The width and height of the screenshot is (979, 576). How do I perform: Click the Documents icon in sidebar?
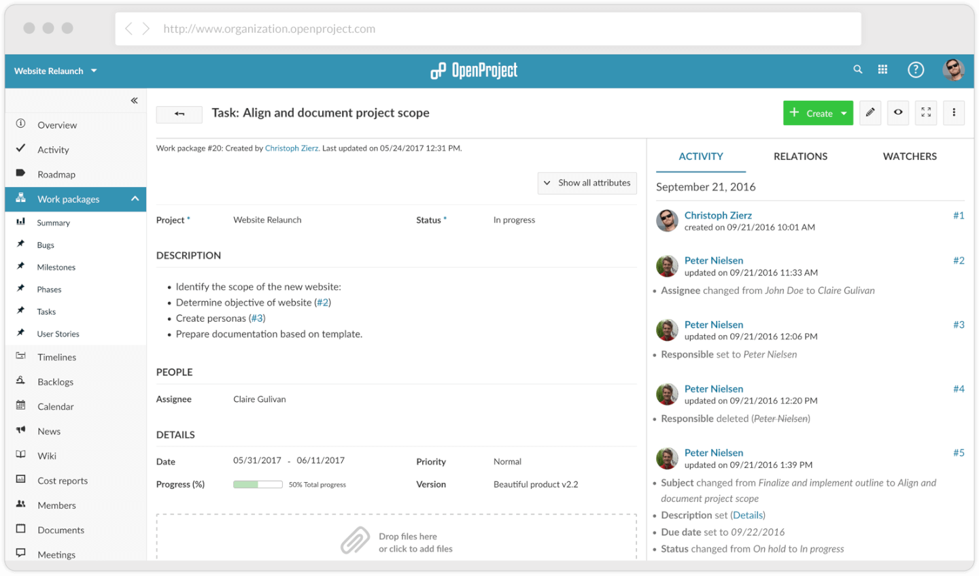21,529
